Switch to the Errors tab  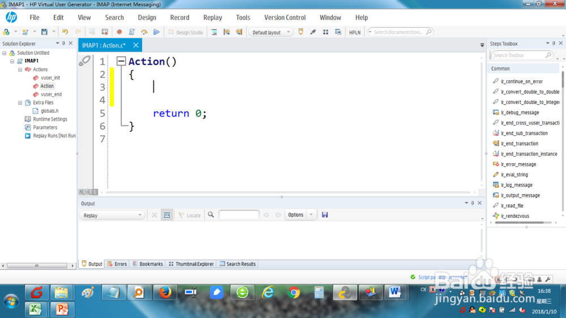coord(117,264)
